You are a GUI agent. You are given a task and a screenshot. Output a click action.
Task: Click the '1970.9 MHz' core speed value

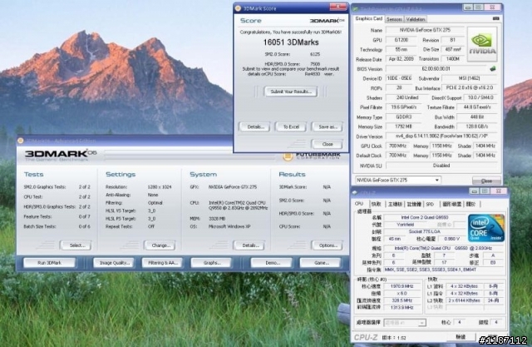(x=401, y=286)
